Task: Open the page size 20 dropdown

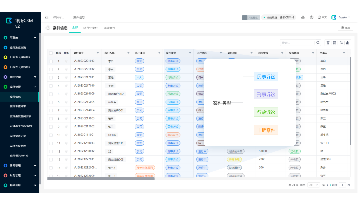Action: [x=313, y=185]
